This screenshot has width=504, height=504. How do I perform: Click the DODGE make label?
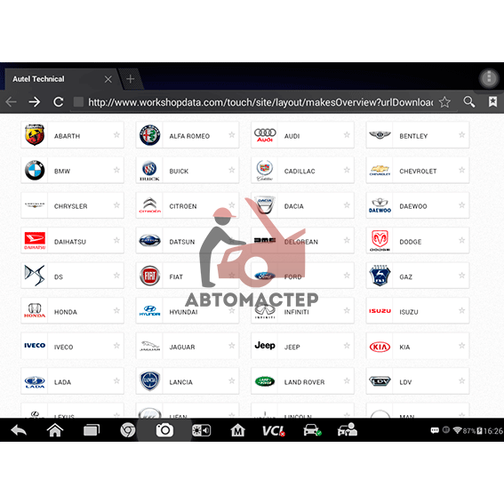tap(410, 242)
